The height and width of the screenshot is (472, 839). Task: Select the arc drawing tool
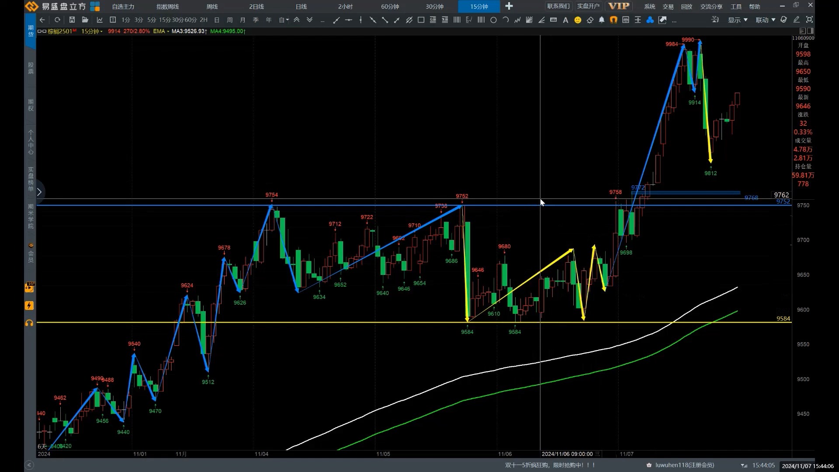(506, 20)
